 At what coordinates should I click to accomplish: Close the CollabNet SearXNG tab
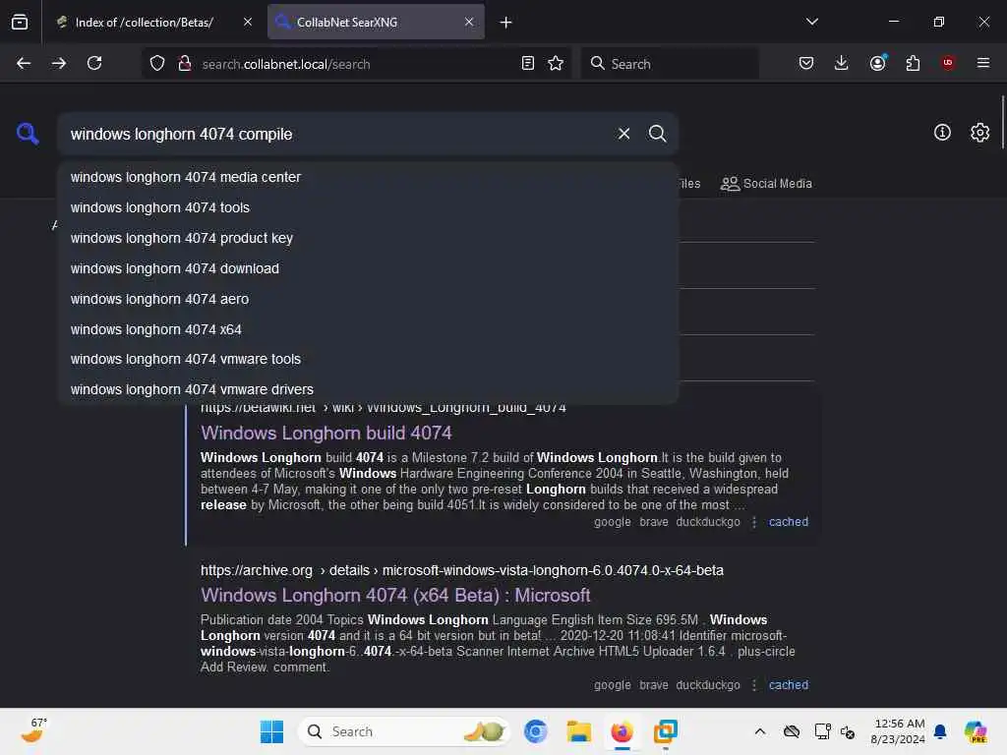469,22
